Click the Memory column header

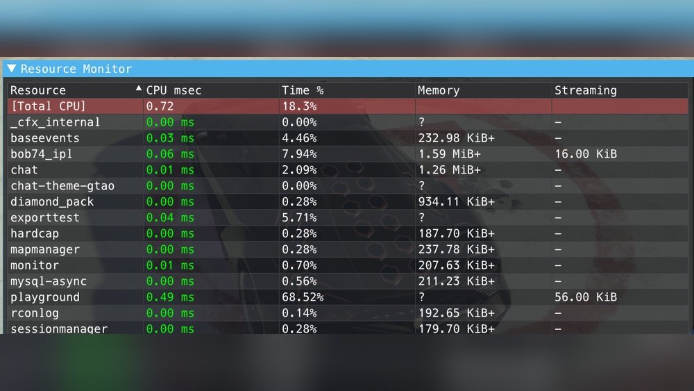pos(439,90)
